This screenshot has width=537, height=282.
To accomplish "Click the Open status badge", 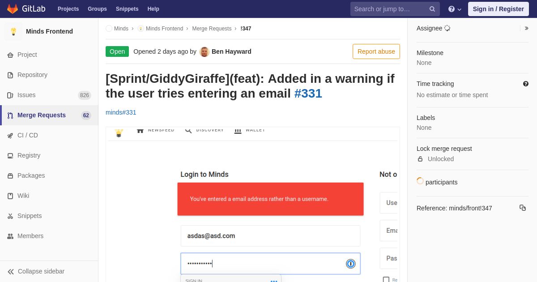I will 117,51.
